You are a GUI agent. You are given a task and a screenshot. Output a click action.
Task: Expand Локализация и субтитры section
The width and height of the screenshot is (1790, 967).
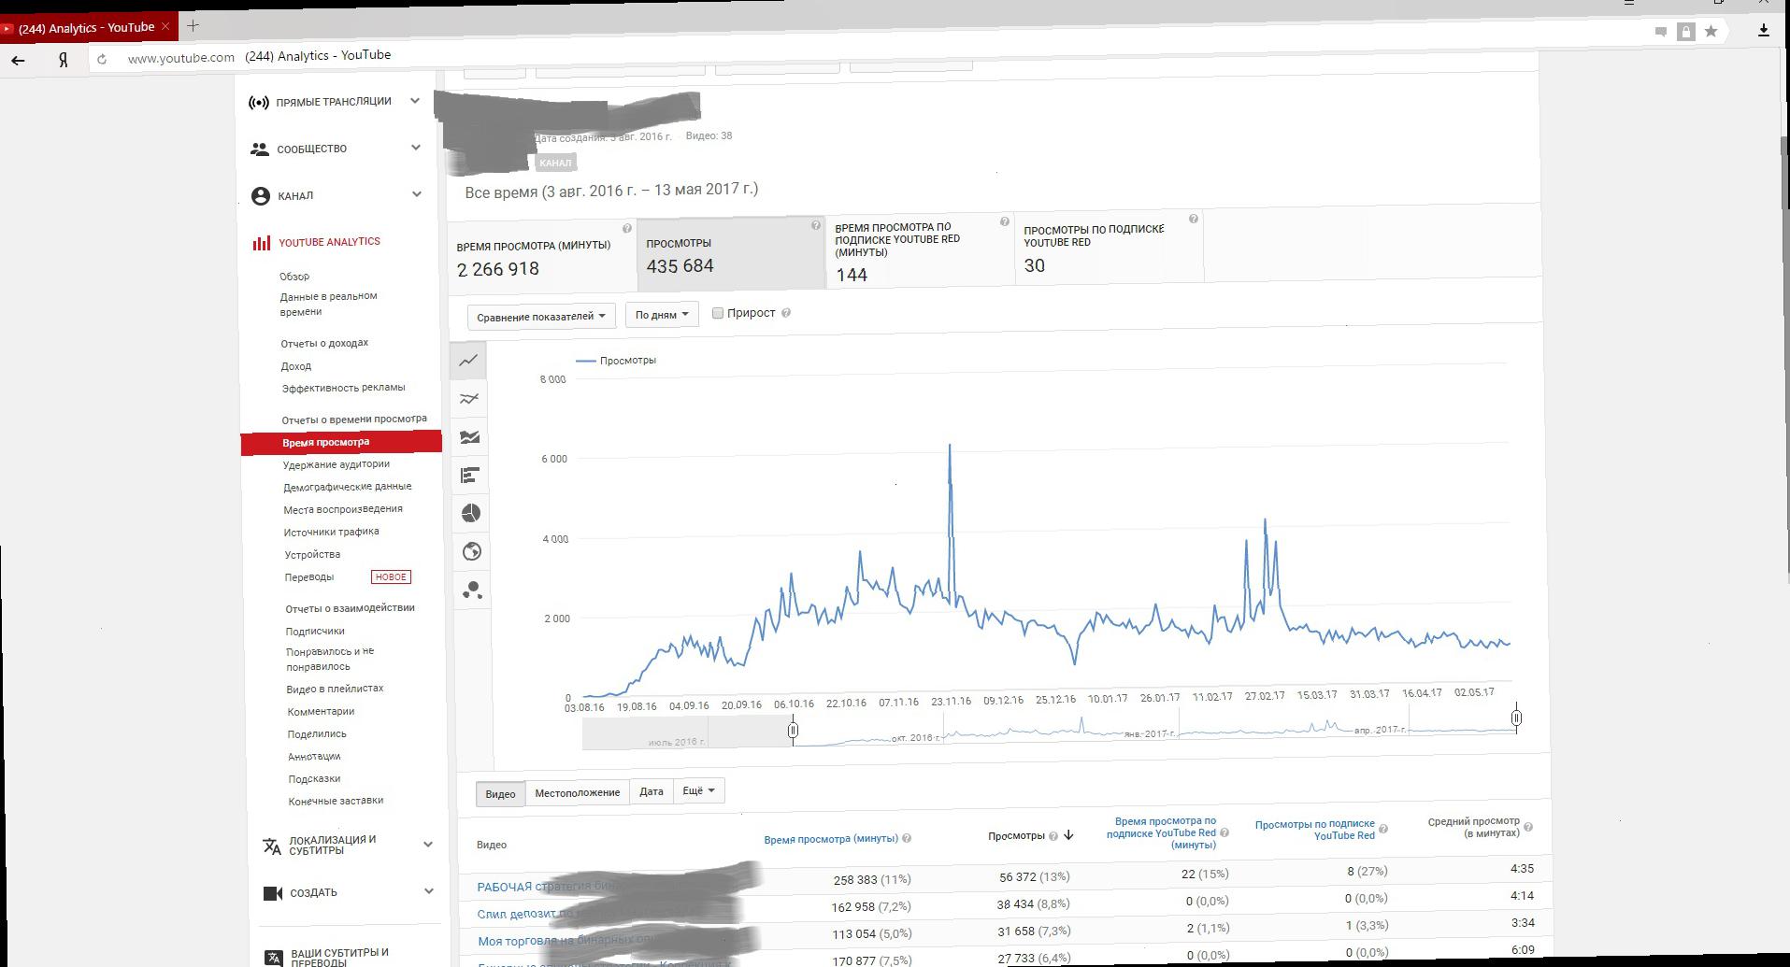pyautogui.click(x=428, y=844)
